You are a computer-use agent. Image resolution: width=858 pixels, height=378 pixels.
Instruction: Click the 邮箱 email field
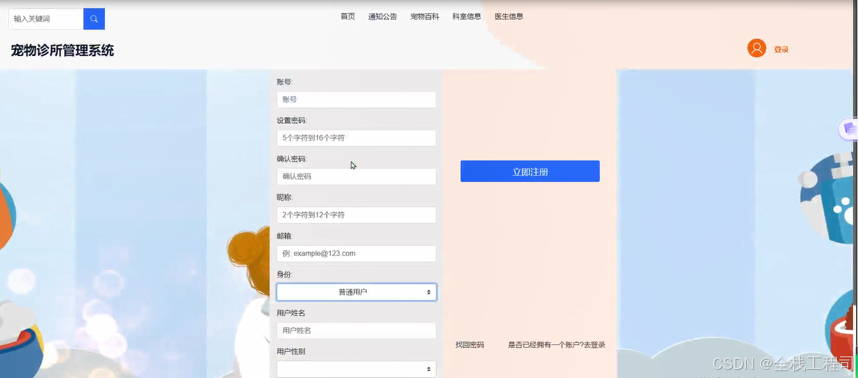click(356, 253)
